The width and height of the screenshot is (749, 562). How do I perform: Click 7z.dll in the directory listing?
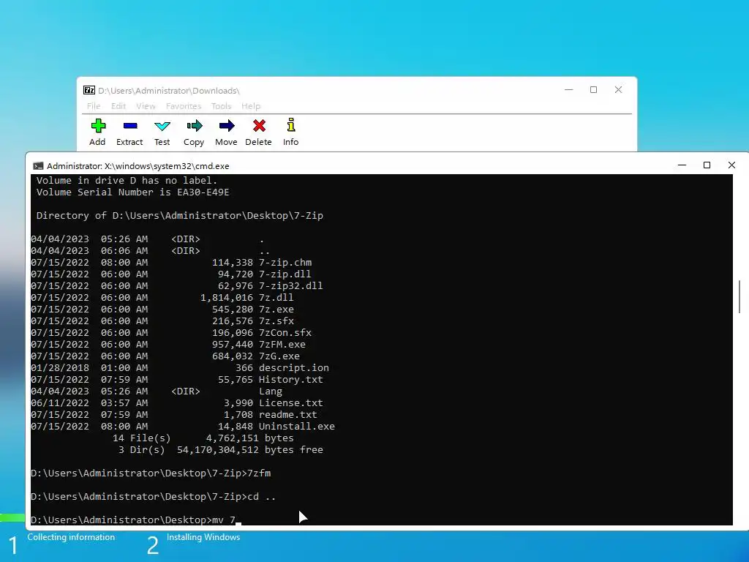pos(276,298)
